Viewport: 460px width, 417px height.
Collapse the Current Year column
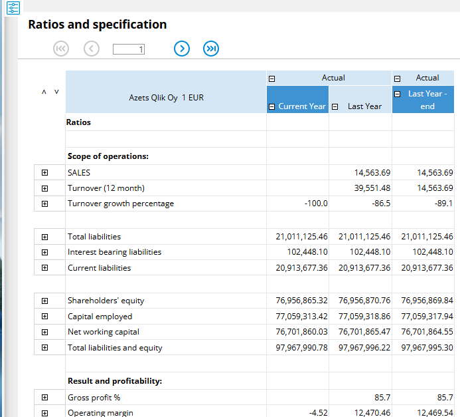tap(271, 106)
